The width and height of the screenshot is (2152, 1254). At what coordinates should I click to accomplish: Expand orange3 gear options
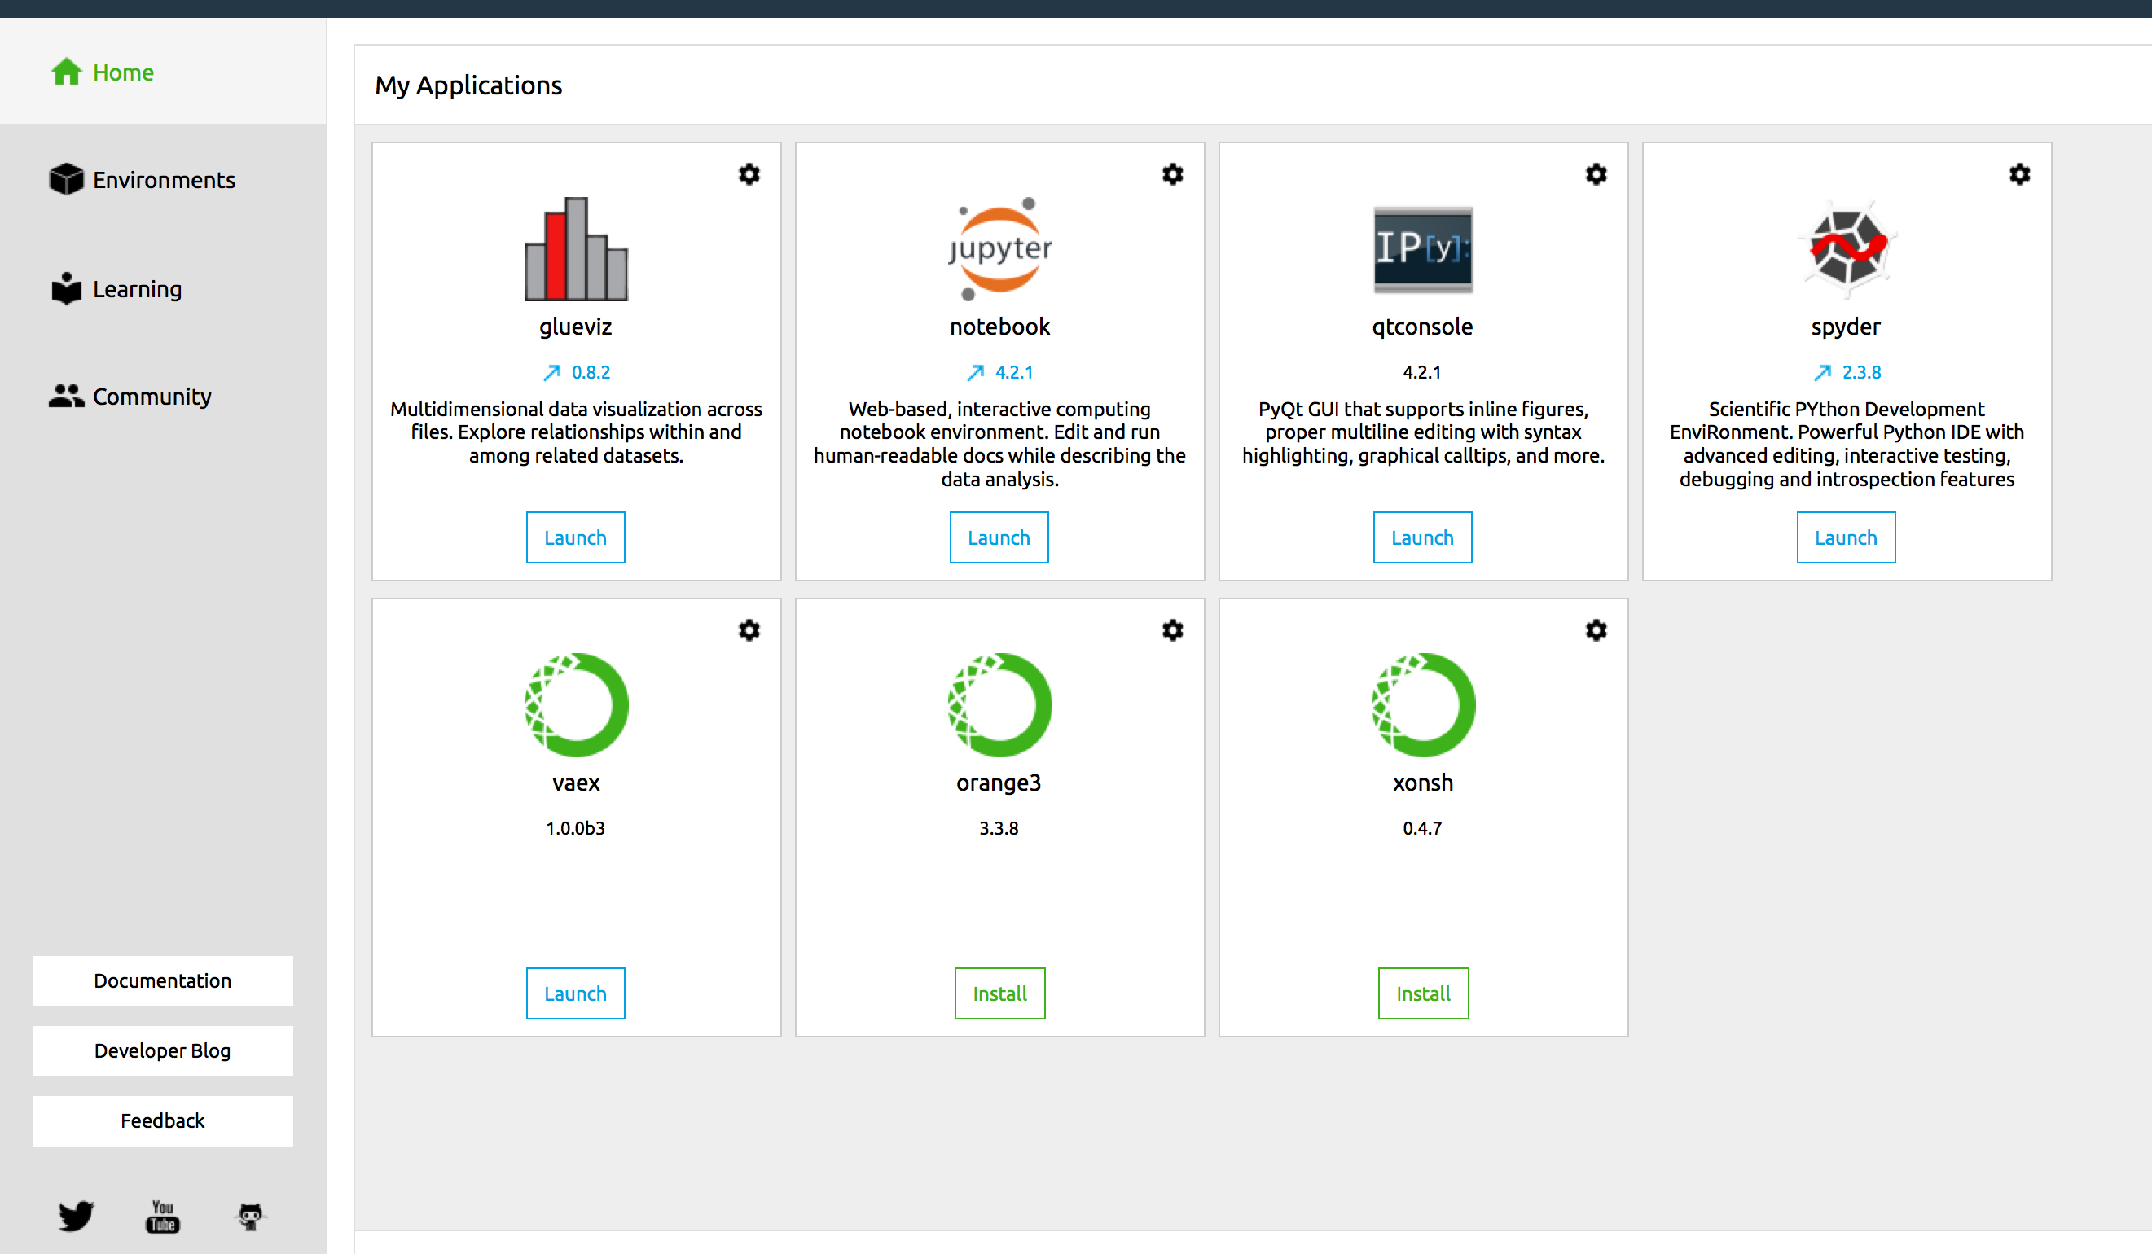tap(1172, 630)
